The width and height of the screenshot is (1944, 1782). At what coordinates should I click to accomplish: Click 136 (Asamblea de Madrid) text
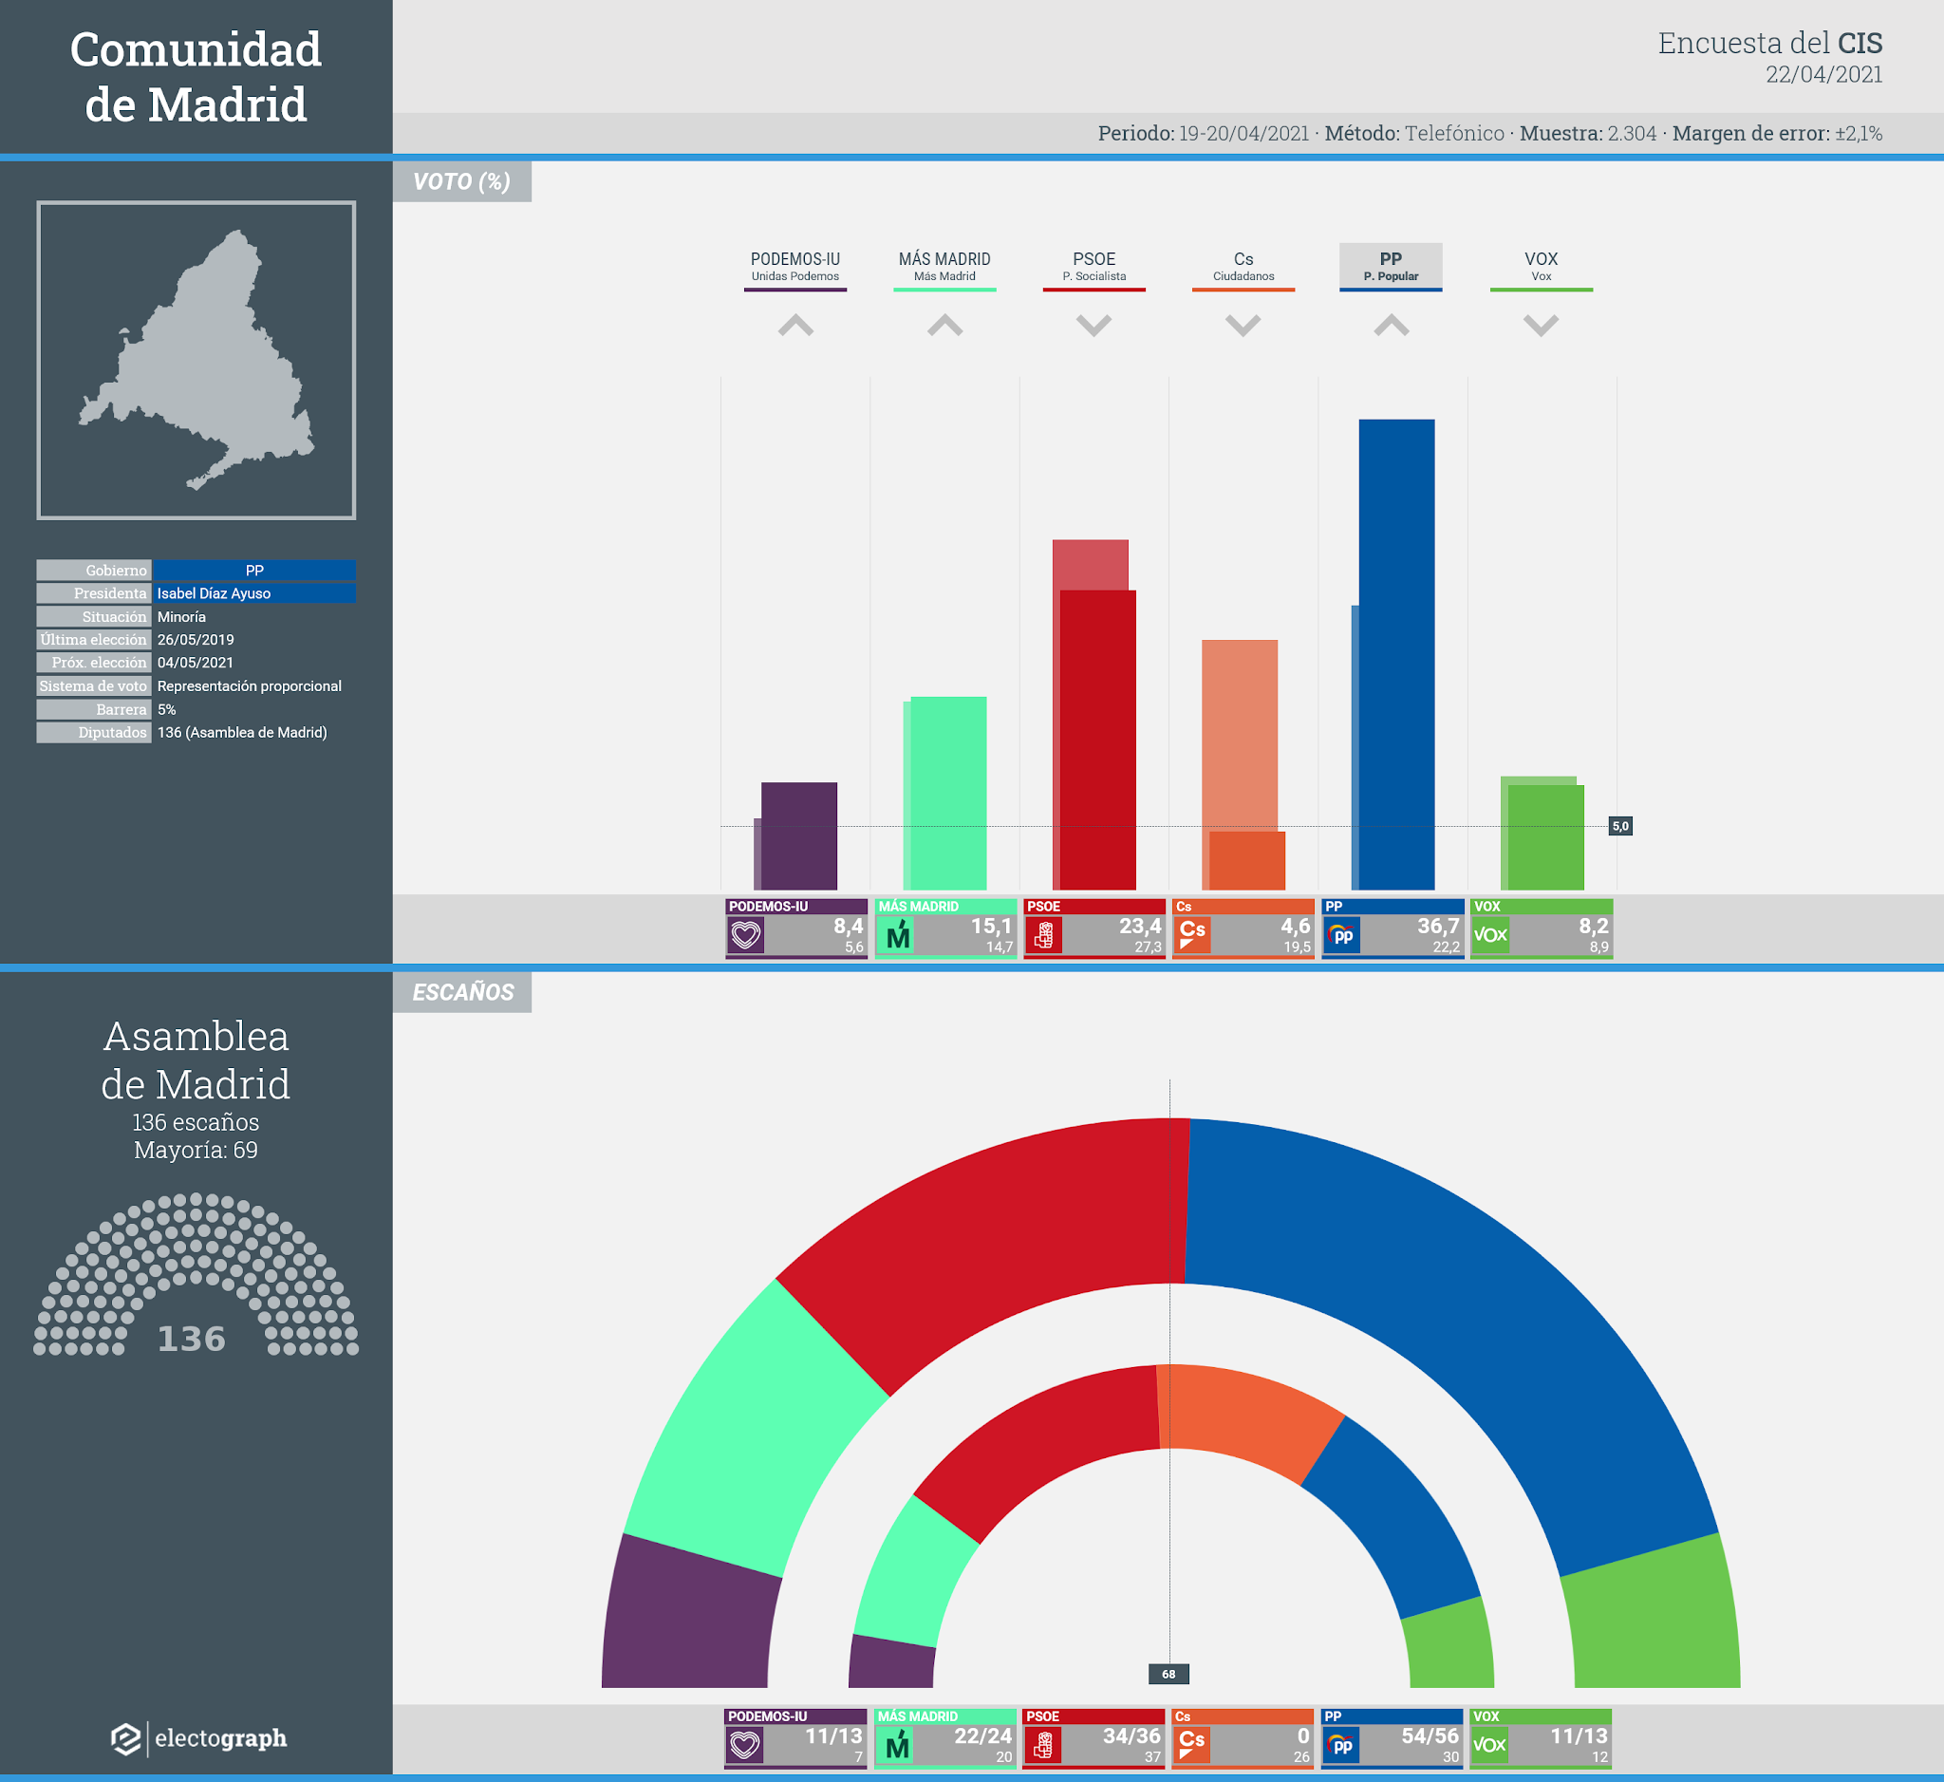coord(242,732)
